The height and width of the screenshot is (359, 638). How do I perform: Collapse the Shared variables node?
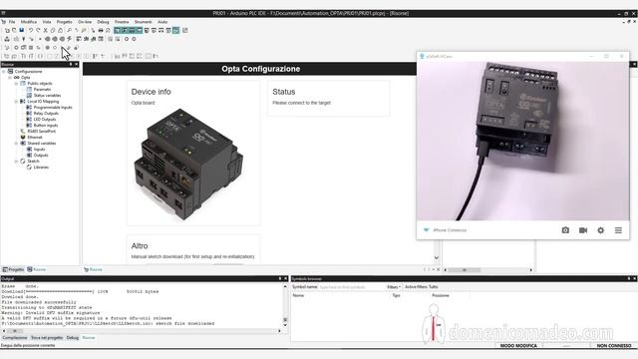[16, 144]
